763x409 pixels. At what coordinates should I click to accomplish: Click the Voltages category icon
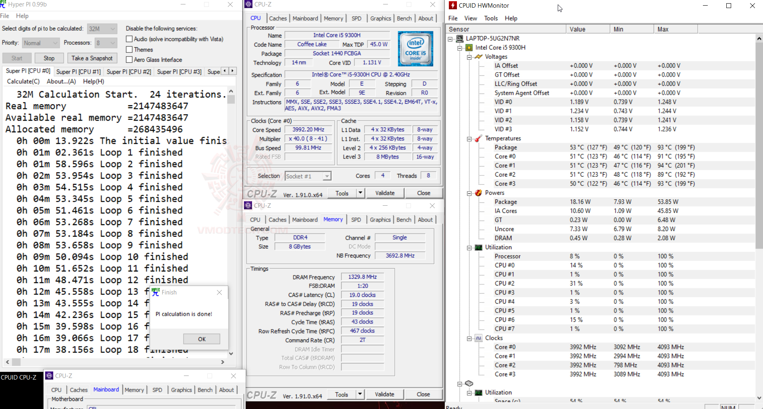tap(479, 57)
